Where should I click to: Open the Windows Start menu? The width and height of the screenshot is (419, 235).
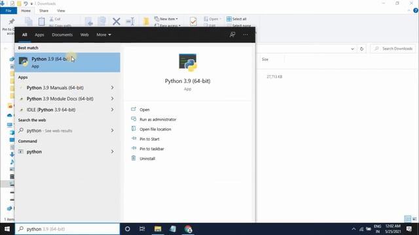(x=7, y=229)
